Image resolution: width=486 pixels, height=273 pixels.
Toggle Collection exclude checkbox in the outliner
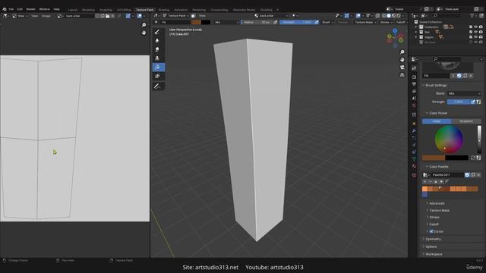471,27
